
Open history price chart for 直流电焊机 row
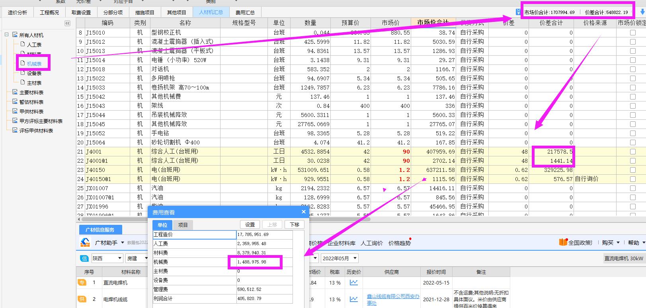[353, 283]
